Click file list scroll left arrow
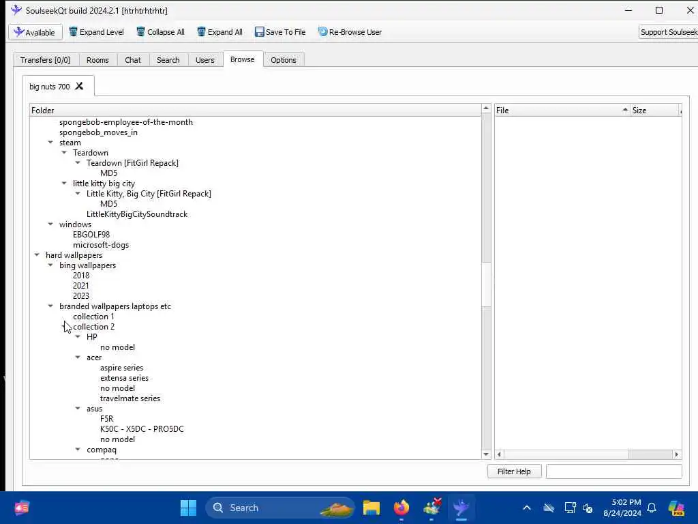The height and width of the screenshot is (524, 698). tap(500, 454)
